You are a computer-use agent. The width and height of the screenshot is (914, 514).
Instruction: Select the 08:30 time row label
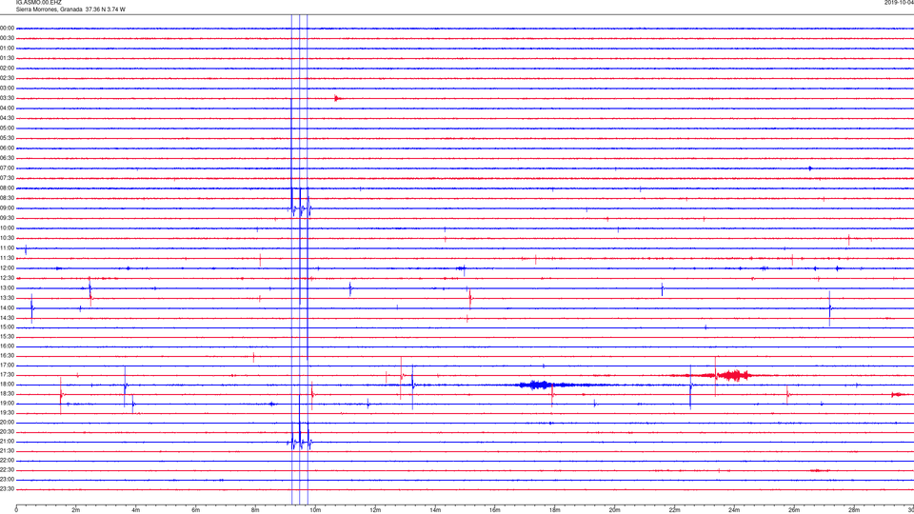pyautogui.click(x=7, y=198)
